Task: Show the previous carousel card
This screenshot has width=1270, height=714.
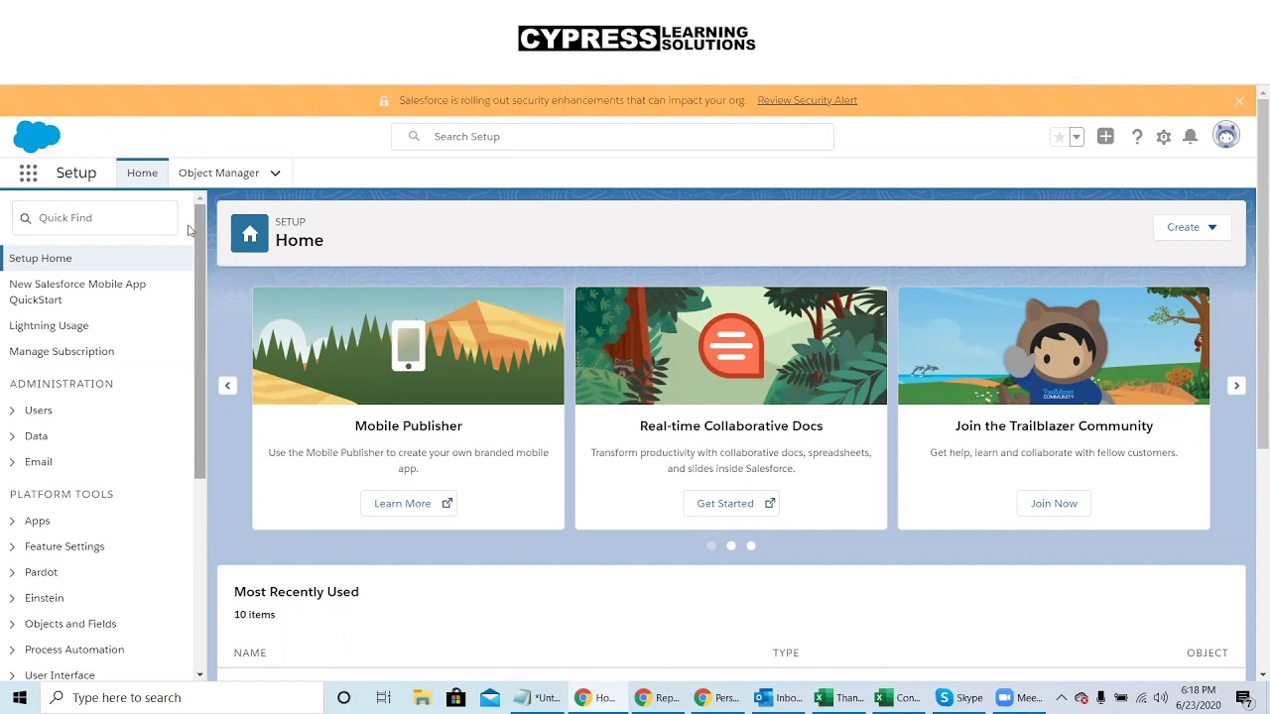Action: 227,386
